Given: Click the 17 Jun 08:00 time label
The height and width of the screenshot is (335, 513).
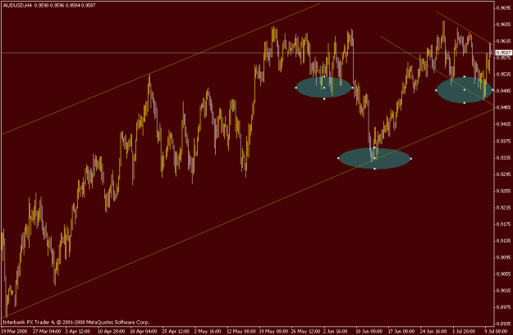Looking at the screenshot, I should coord(401,332).
